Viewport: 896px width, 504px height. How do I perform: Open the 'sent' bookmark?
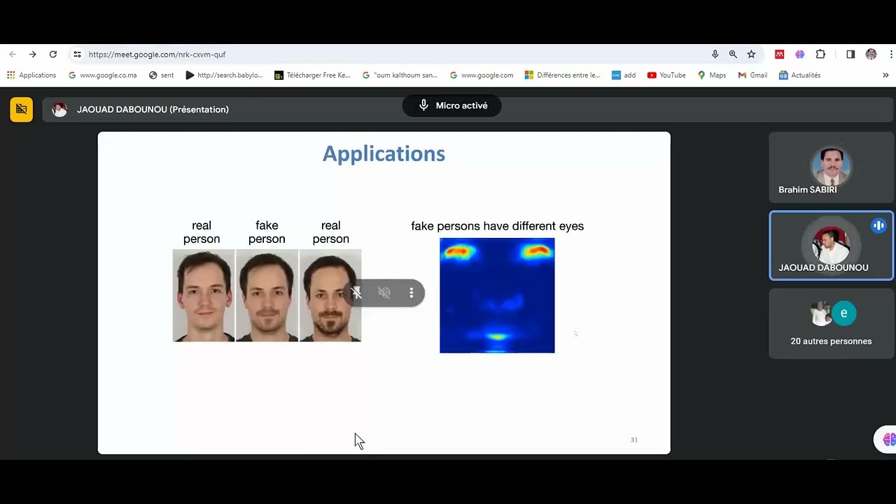(x=161, y=75)
